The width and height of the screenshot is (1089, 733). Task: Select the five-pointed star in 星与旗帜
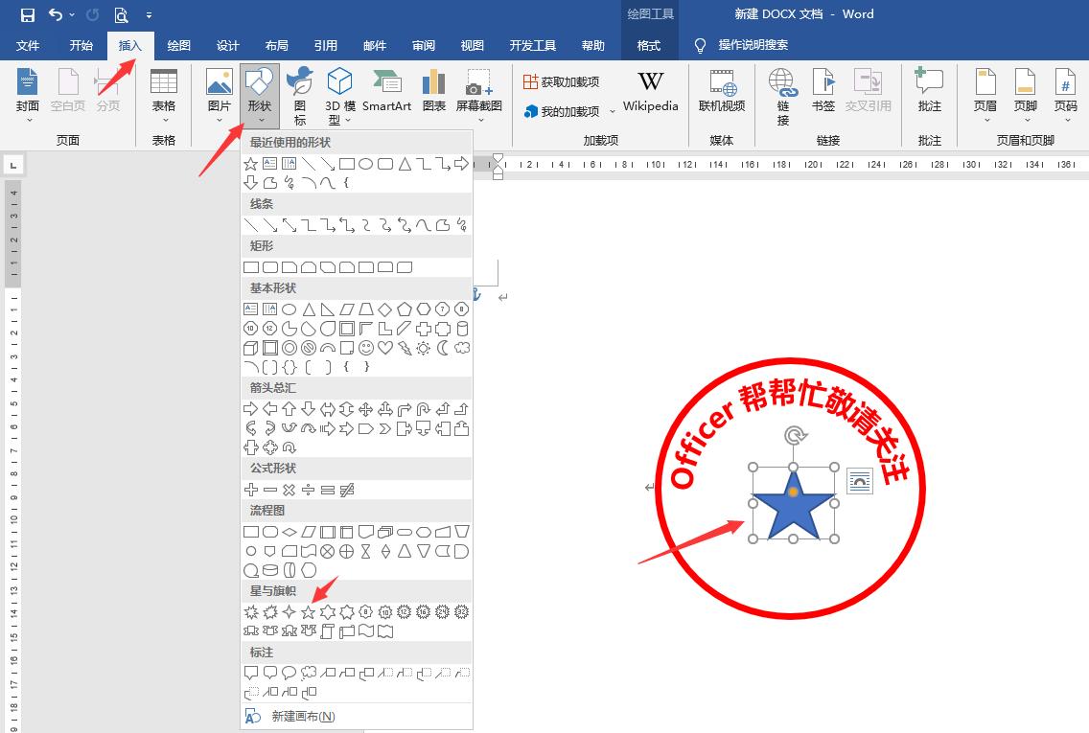coord(308,612)
